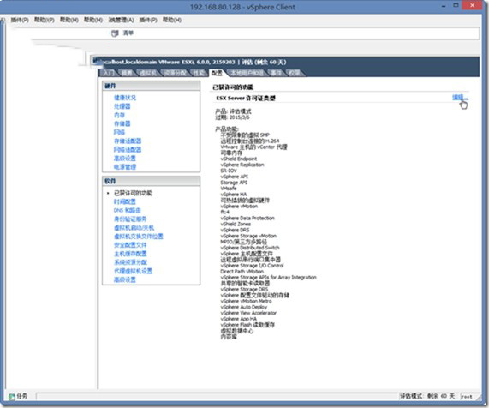The width and height of the screenshot is (489, 408).
Task: Open 高级设置 in the software panel
Action: pos(125,279)
